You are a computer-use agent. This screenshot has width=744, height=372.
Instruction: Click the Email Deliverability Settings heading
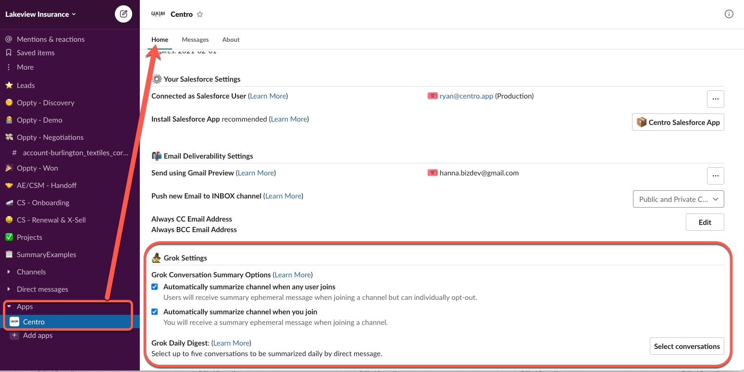tap(209, 156)
